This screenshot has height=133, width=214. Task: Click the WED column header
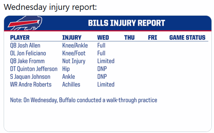click(x=103, y=38)
